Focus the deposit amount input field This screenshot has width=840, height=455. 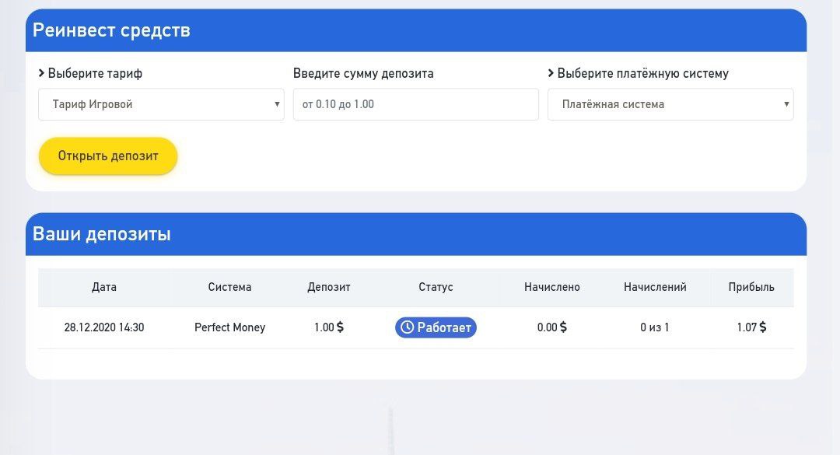[415, 104]
